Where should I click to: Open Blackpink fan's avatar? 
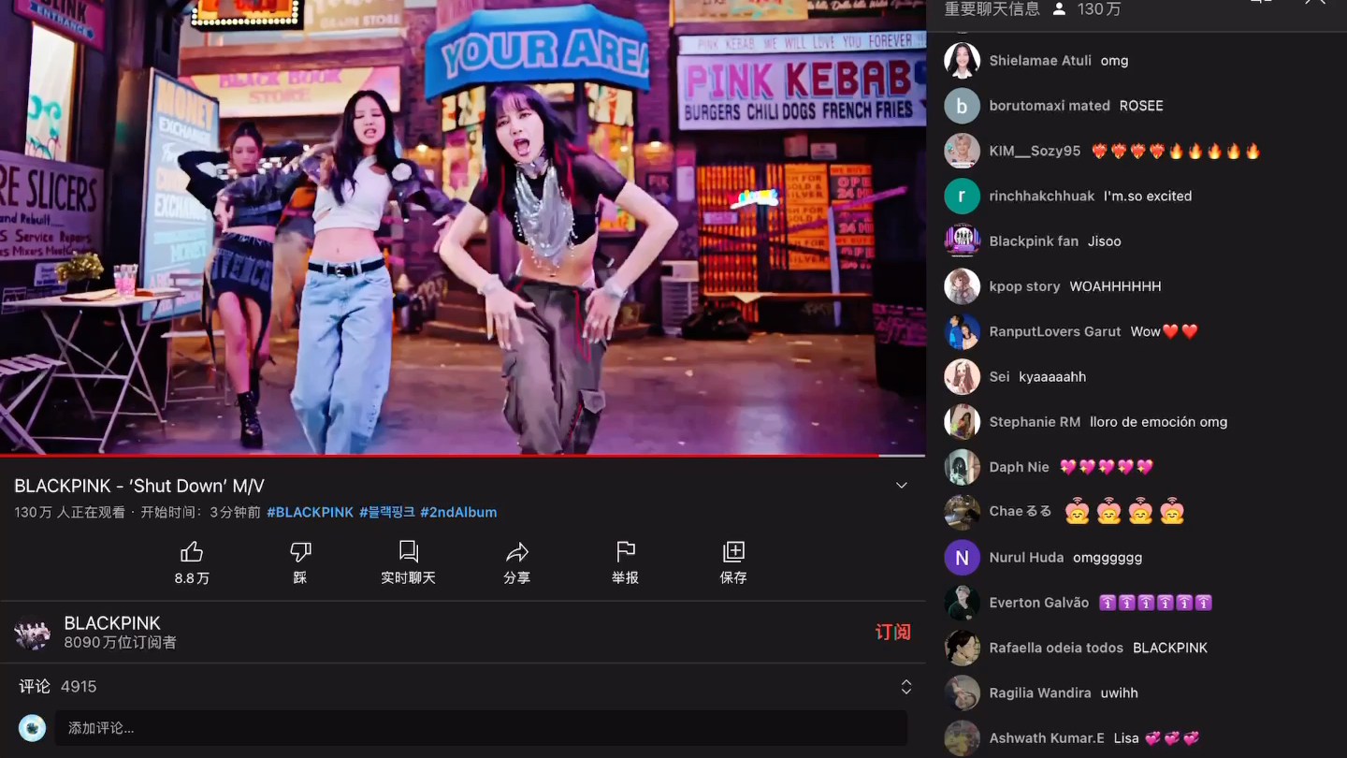click(962, 241)
